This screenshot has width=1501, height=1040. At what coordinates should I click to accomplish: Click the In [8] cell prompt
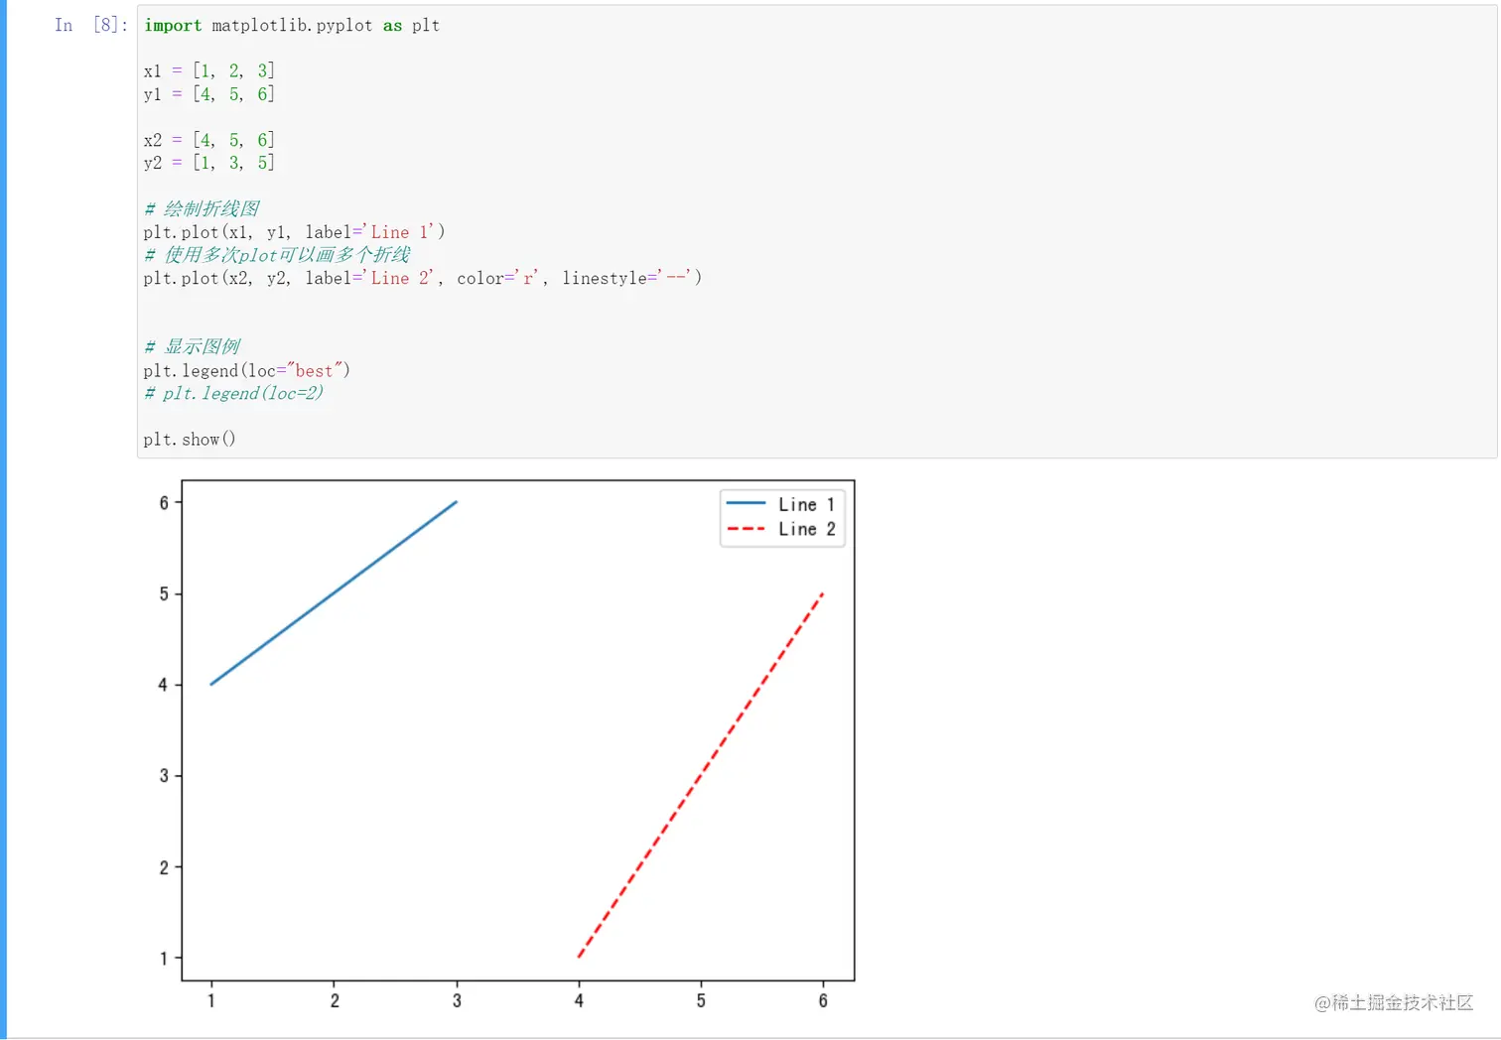pyautogui.click(x=90, y=25)
